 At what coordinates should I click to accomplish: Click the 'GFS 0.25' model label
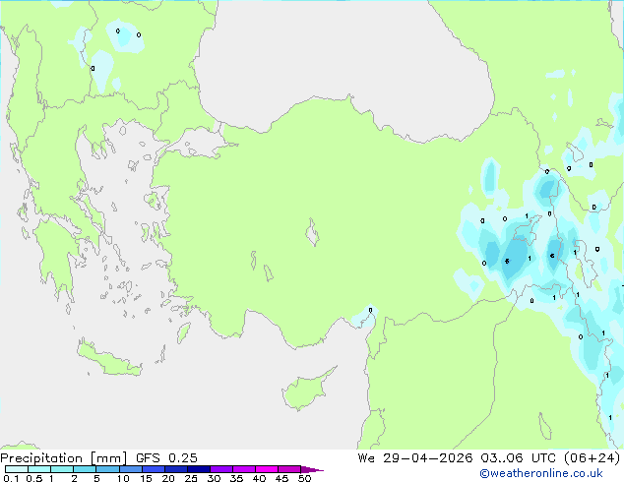tap(166, 458)
